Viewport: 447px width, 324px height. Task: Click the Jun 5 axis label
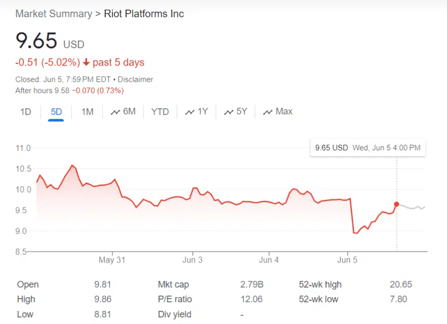point(347,260)
